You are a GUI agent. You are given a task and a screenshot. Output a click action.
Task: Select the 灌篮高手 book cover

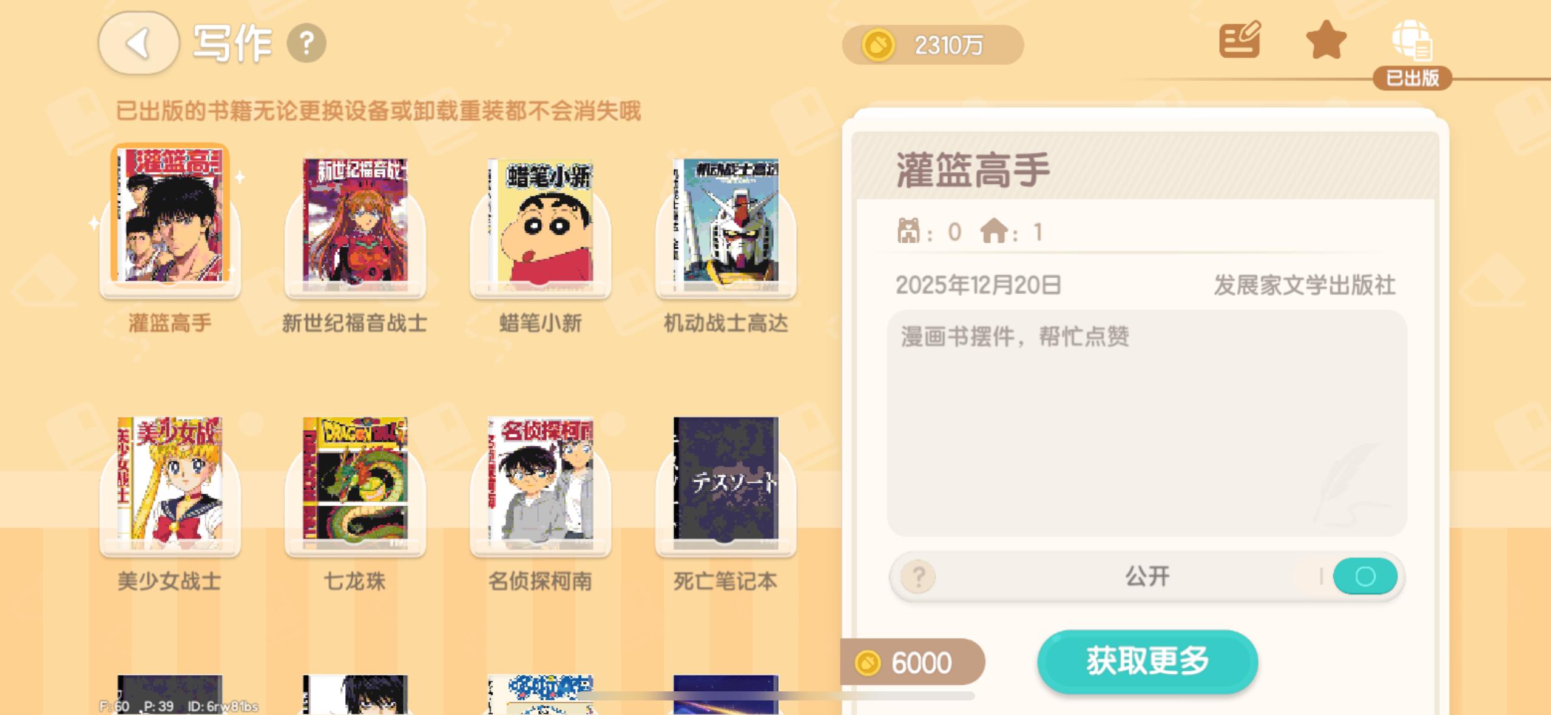tap(170, 215)
